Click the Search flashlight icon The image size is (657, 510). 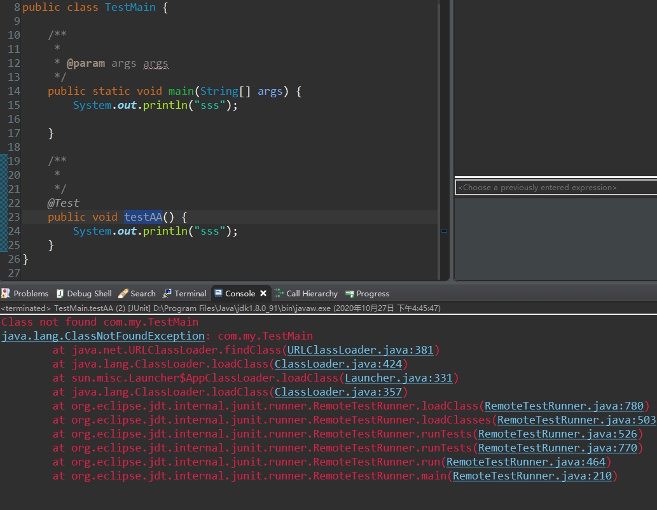pos(123,293)
